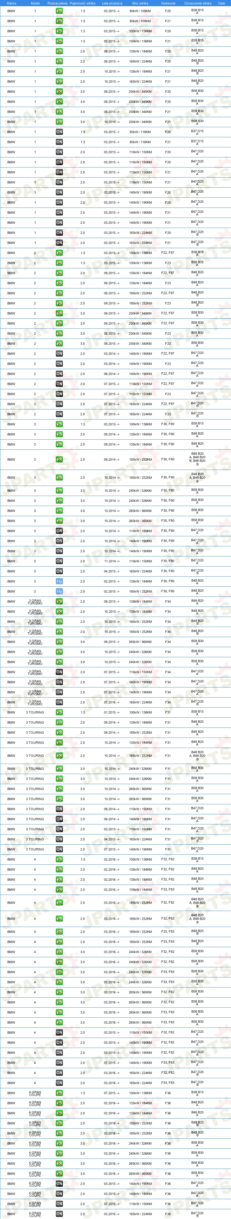The width and height of the screenshot is (231, 1219).
Task: Select petrol icon in 135kW / 184KM F23 row
Action: pos(59,283)
